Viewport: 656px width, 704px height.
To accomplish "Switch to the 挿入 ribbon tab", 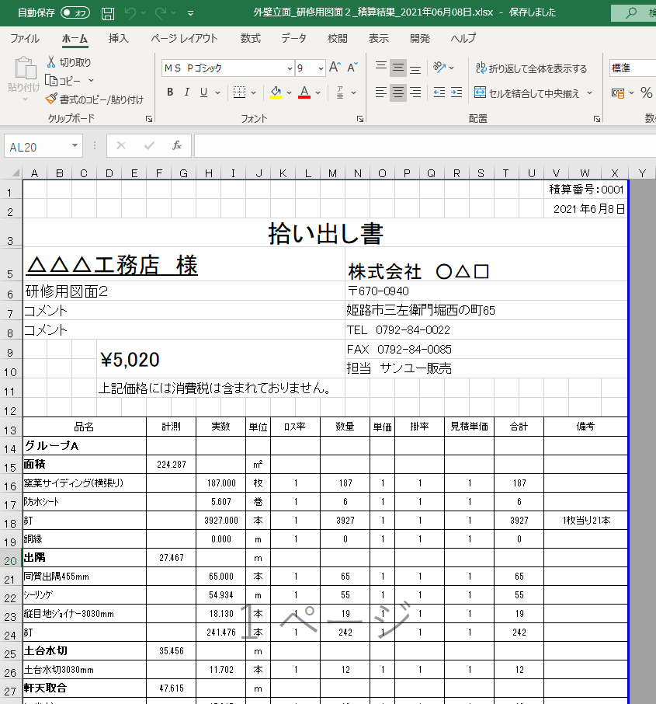I will point(119,39).
